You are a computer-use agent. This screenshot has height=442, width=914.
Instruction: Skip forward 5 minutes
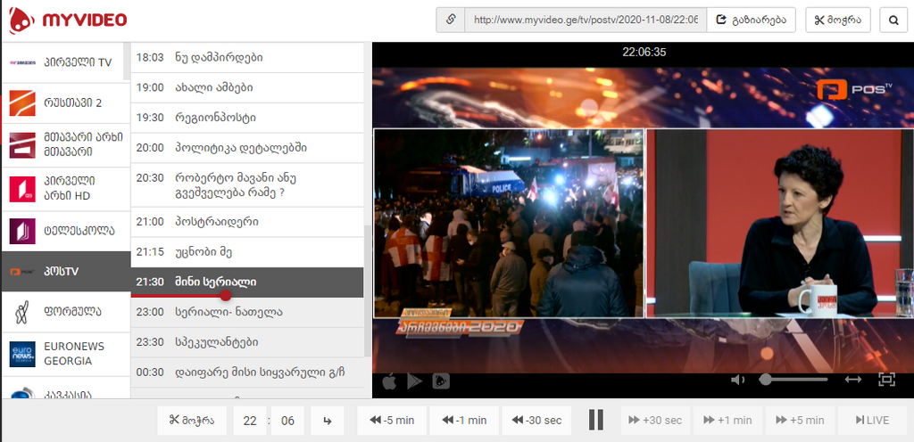[801, 421]
